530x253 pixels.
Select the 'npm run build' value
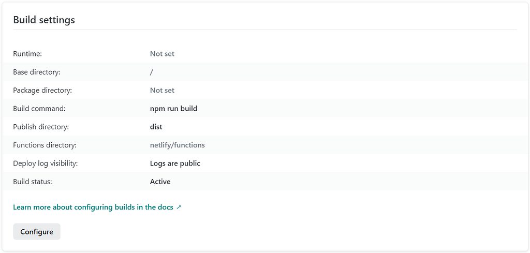tap(173, 109)
